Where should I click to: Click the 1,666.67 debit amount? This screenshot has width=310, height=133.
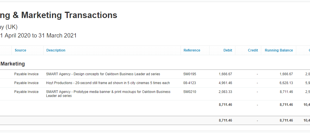[x=225, y=74]
